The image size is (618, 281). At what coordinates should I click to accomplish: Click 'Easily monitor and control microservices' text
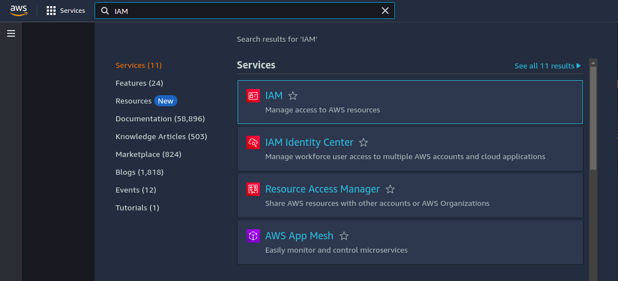click(336, 250)
